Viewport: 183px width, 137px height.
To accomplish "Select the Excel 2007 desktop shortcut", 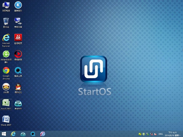I will [x=6, y=104].
